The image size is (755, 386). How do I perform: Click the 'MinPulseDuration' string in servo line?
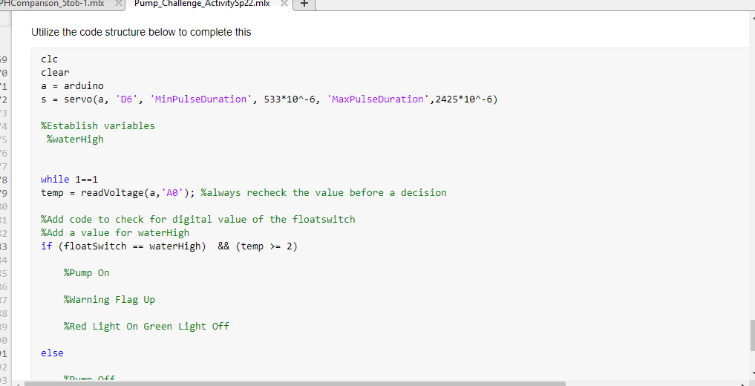click(200, 99)
